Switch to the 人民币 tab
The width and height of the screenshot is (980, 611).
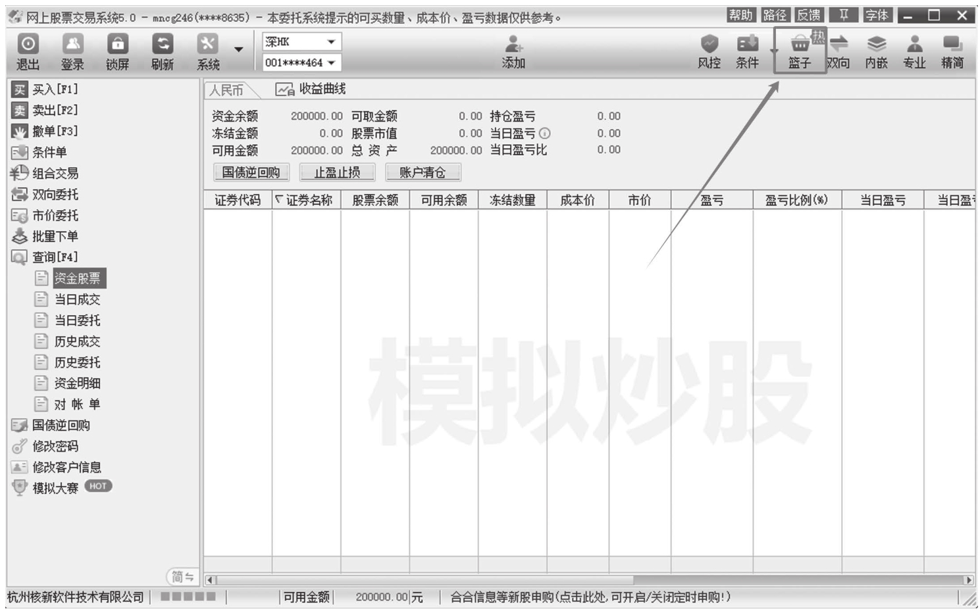(x=227, y=90)
